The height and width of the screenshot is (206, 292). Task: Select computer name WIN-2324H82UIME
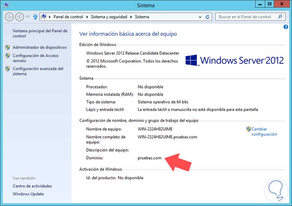(155, 129)
